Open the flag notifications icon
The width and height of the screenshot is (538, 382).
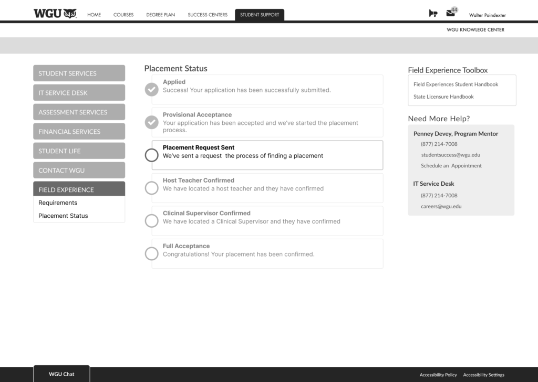point(433,14)
